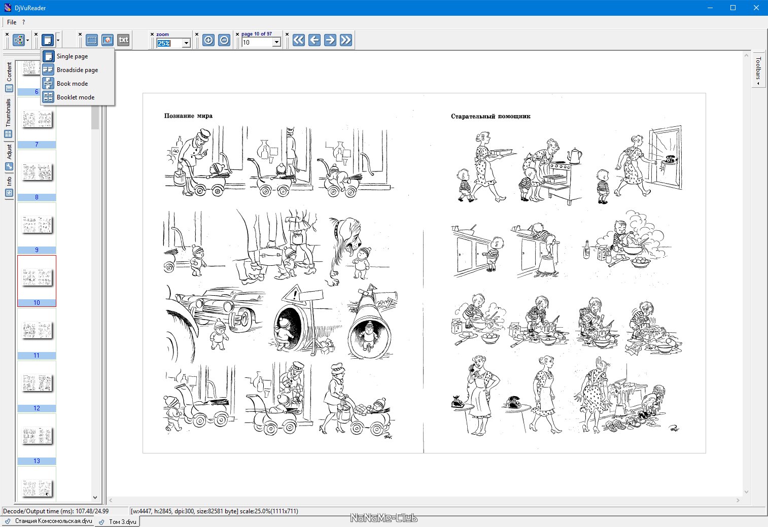
Task: Click the image export icon
Action: tap(108, 40)
